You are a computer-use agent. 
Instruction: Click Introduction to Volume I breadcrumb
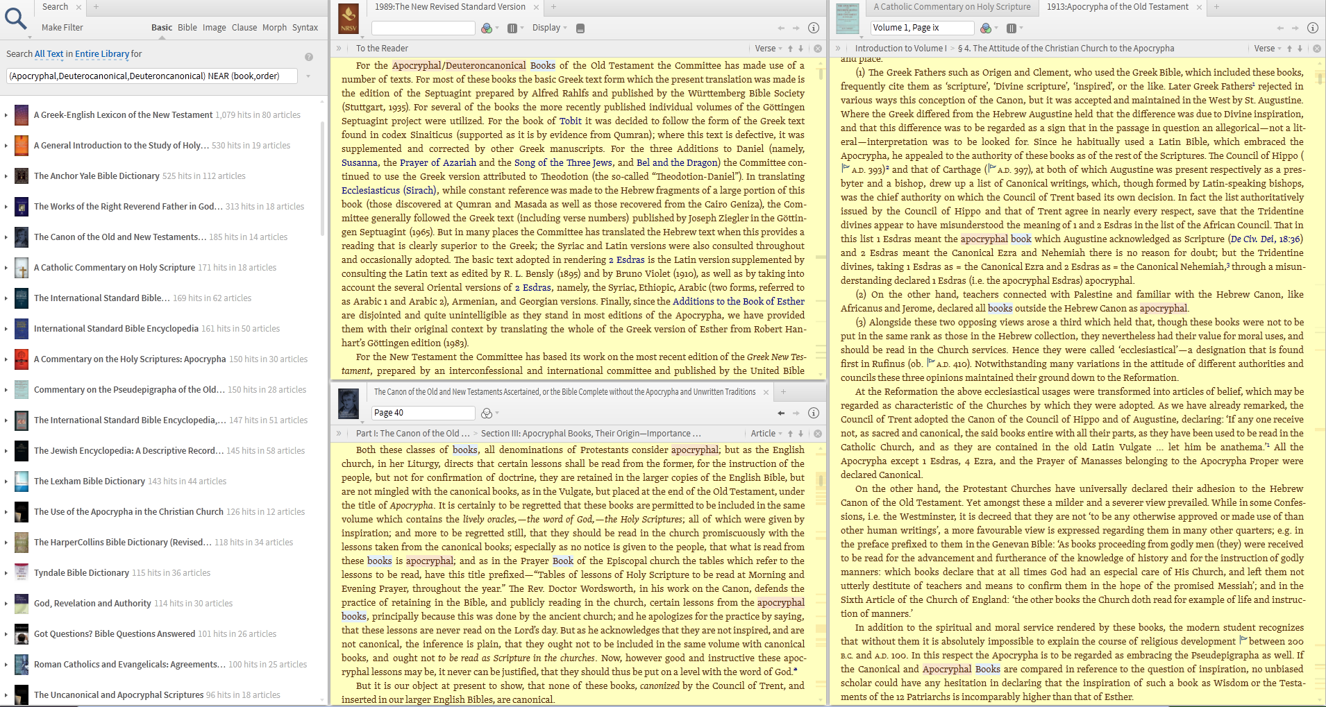pyautogui.click(x=900, y=49)
